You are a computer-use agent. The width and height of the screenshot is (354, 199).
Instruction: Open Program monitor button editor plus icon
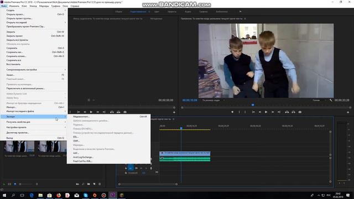348,112
